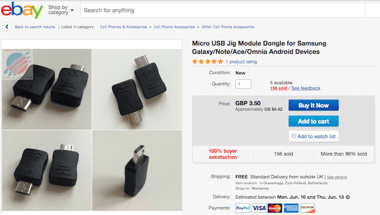Image resolution: width=380 pixels, height=215 pixels.
Task: Click the heart Add to watch list
Action: [x=314, y=136]
